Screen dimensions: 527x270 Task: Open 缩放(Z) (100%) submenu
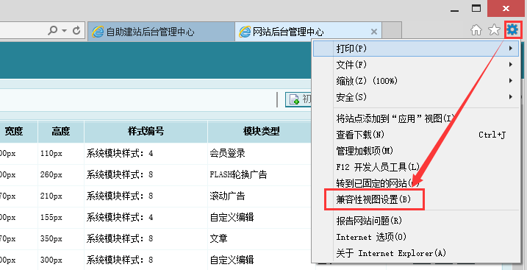coord(416,81)
